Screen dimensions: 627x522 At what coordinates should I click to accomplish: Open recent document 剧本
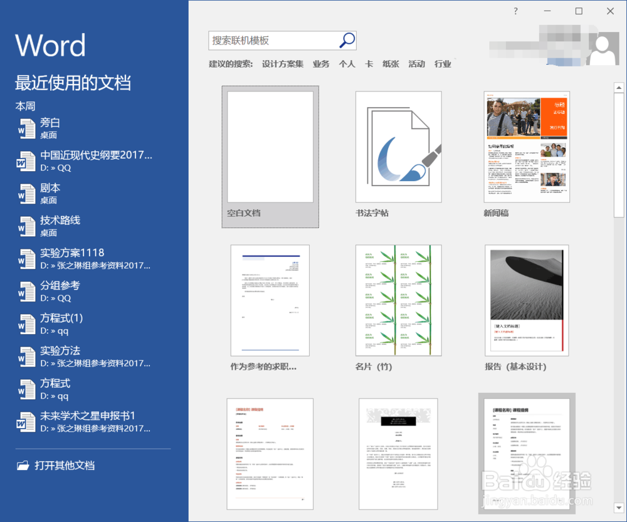[94, 194]
